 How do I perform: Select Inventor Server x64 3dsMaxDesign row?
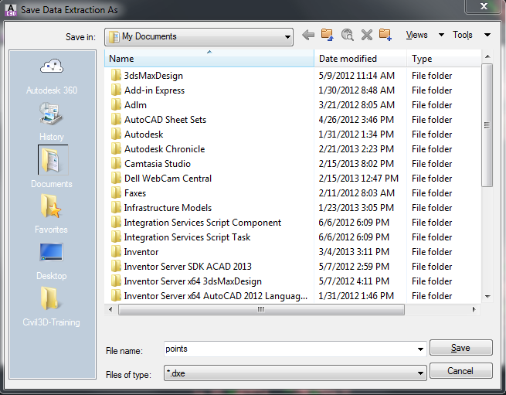point(293,281)
